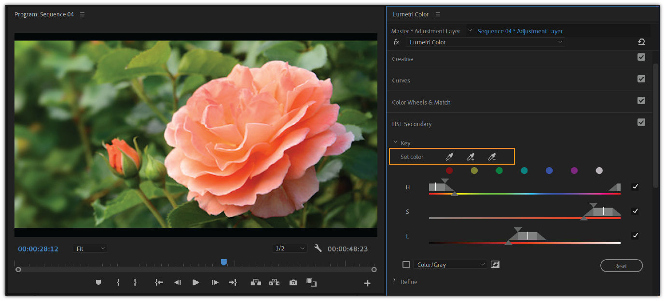Image resolution: width=665 pixels, height=301 pixels.
Task: Click the reset effect icon beside Lumetri Color
Action: [641, 42]
